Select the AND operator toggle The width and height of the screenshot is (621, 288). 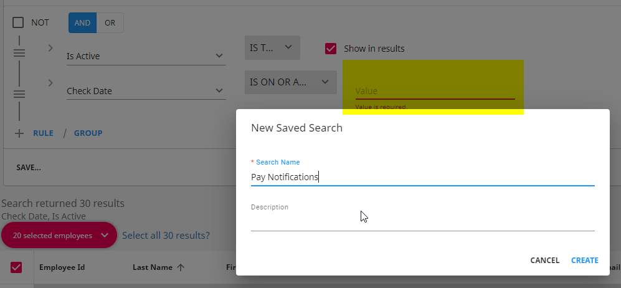coord(82,23)
